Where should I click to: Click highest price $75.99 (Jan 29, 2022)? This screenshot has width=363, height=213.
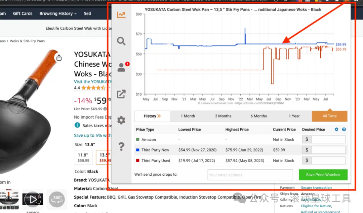coord(244,150)
